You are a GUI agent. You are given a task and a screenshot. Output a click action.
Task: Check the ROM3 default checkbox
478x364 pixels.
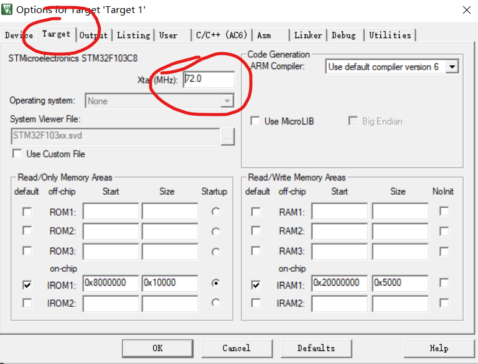[x=27, y=251]
